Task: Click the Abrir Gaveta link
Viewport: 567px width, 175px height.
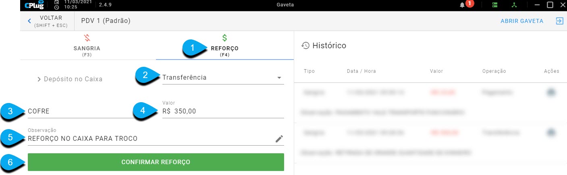Action: (522, 21)
